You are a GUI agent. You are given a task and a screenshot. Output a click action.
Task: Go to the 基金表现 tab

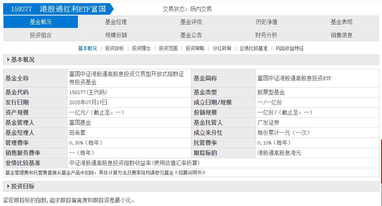coord(341,22)
